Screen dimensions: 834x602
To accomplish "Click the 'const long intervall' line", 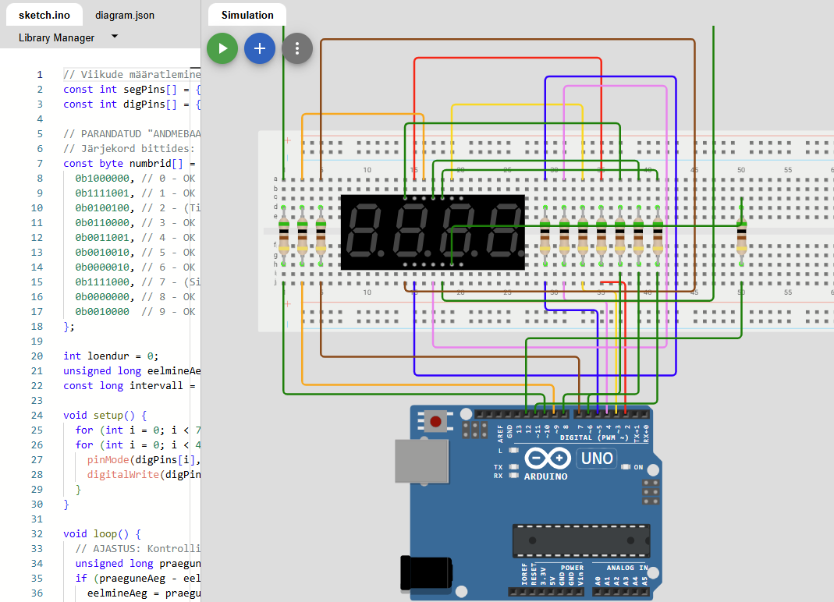I will (x=130, y=385).
